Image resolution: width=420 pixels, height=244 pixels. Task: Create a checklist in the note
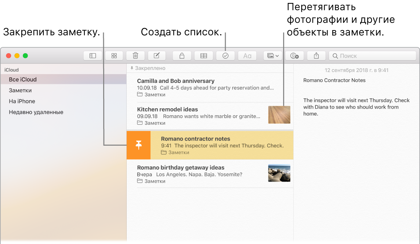(225, 55)
